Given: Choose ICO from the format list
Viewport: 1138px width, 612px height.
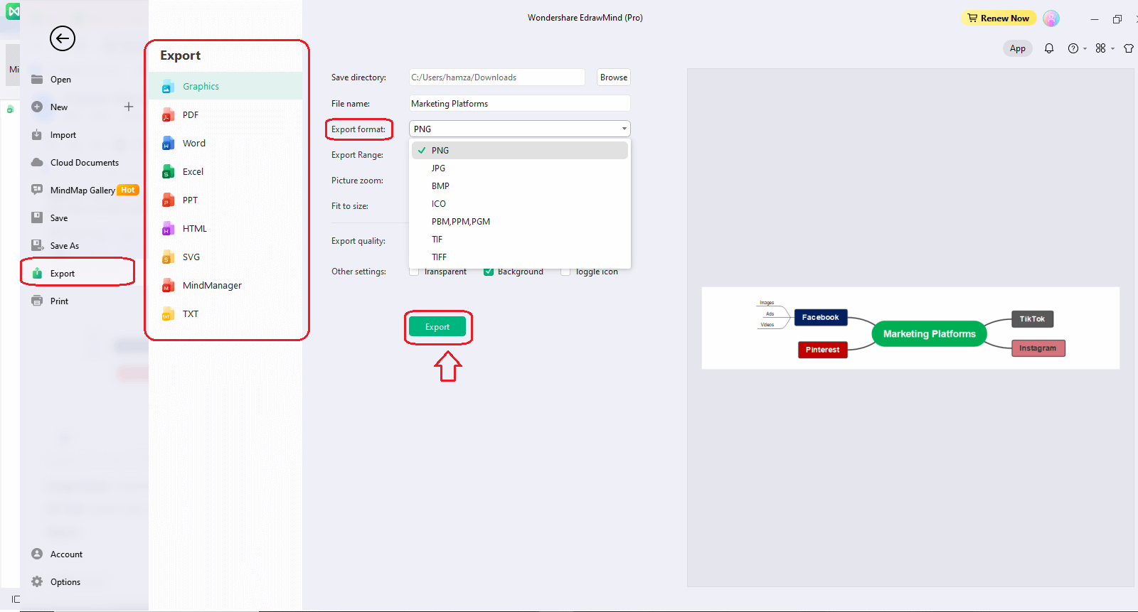Looking at the screenshot, I should (x=520, y=204).
